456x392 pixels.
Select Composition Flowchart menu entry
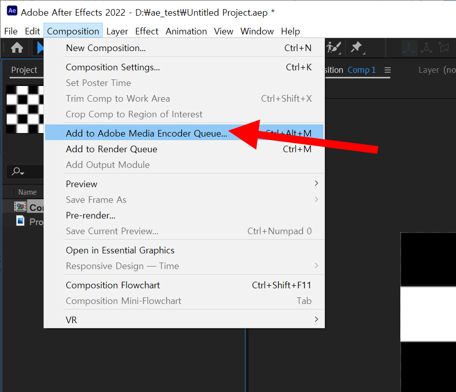pyautogui.click(x=184, y=285)
